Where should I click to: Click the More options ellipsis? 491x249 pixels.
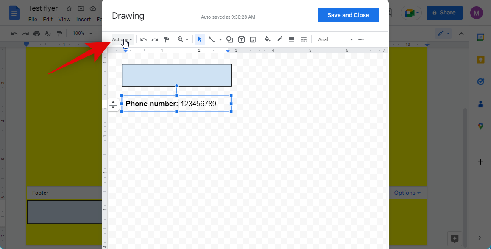point(361,39)
